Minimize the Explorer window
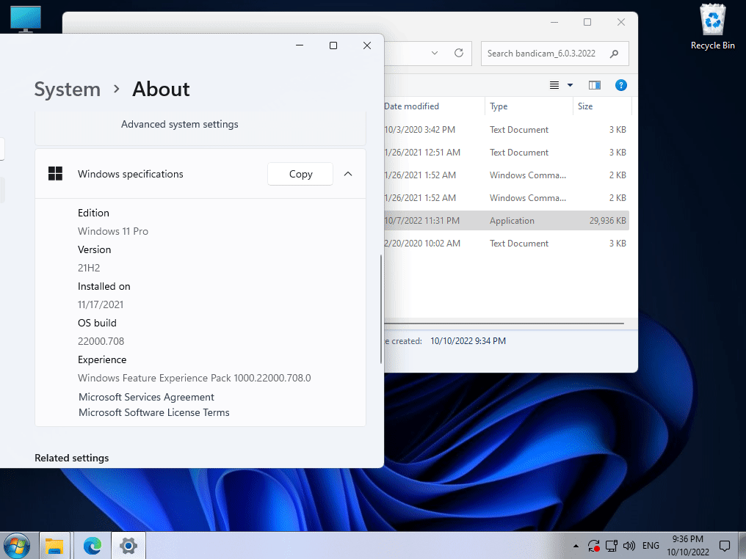Screen dimensions: 746x559 click(x=554, y=22)
